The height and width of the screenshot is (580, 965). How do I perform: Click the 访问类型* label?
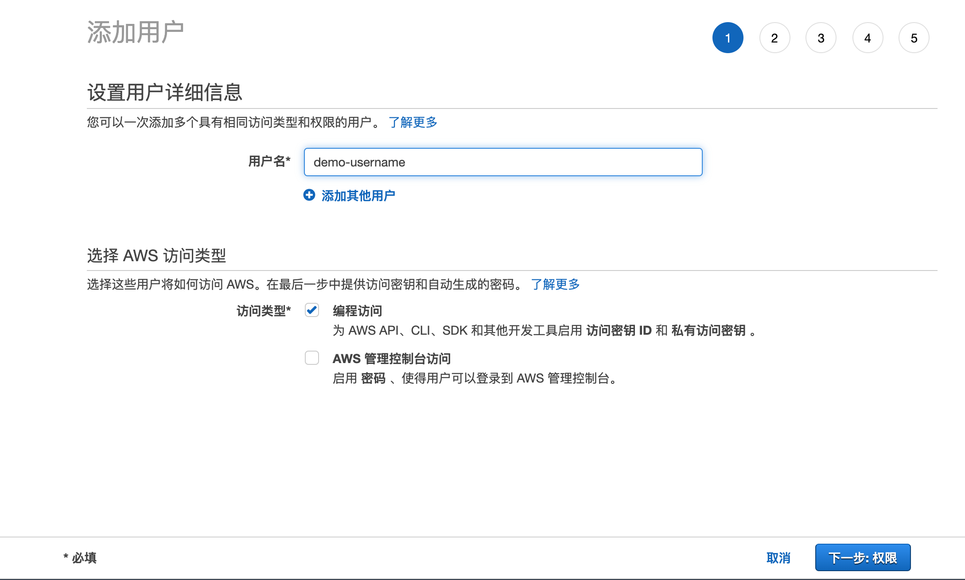click(263, 311)
